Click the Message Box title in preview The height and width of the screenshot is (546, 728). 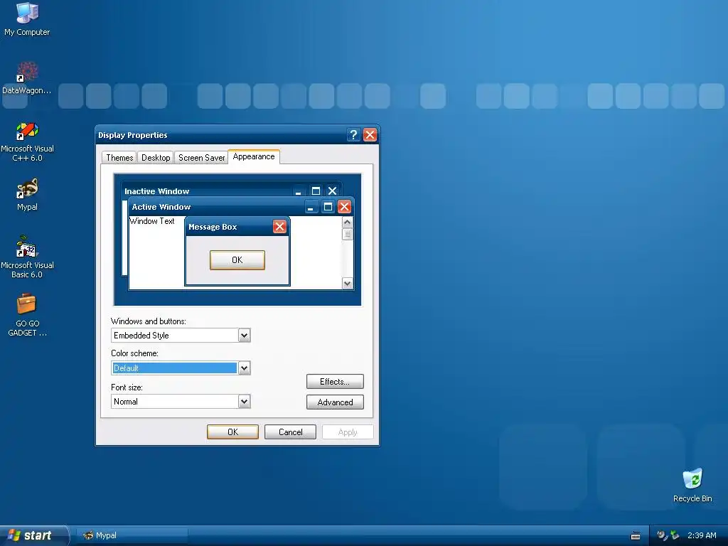(213, 227)
